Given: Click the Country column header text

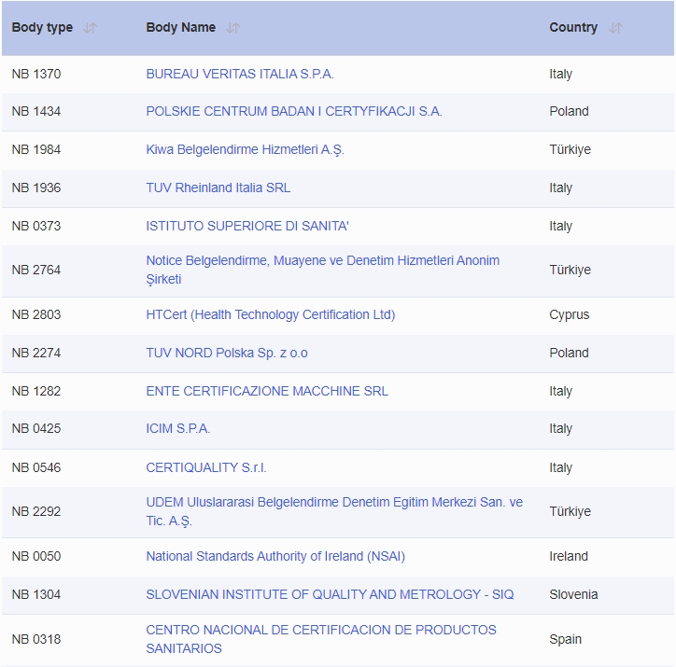Looking at the screenshot, I should (x=573, y=28).
